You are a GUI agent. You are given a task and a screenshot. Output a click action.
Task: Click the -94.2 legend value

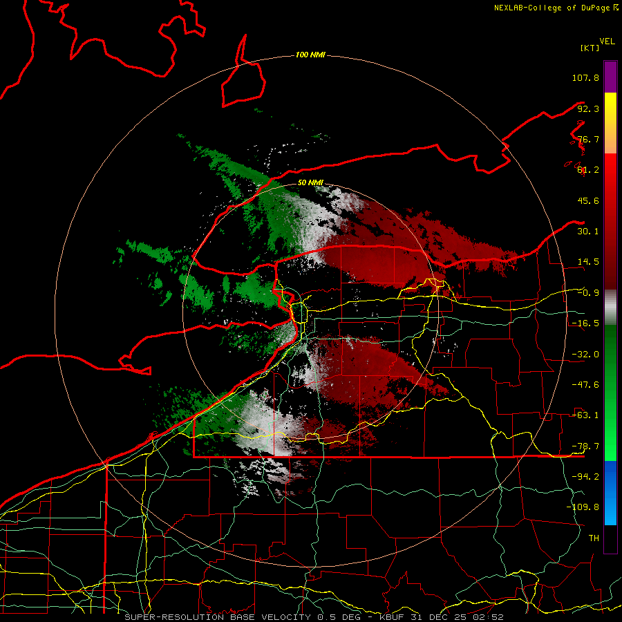coord(585,477)
